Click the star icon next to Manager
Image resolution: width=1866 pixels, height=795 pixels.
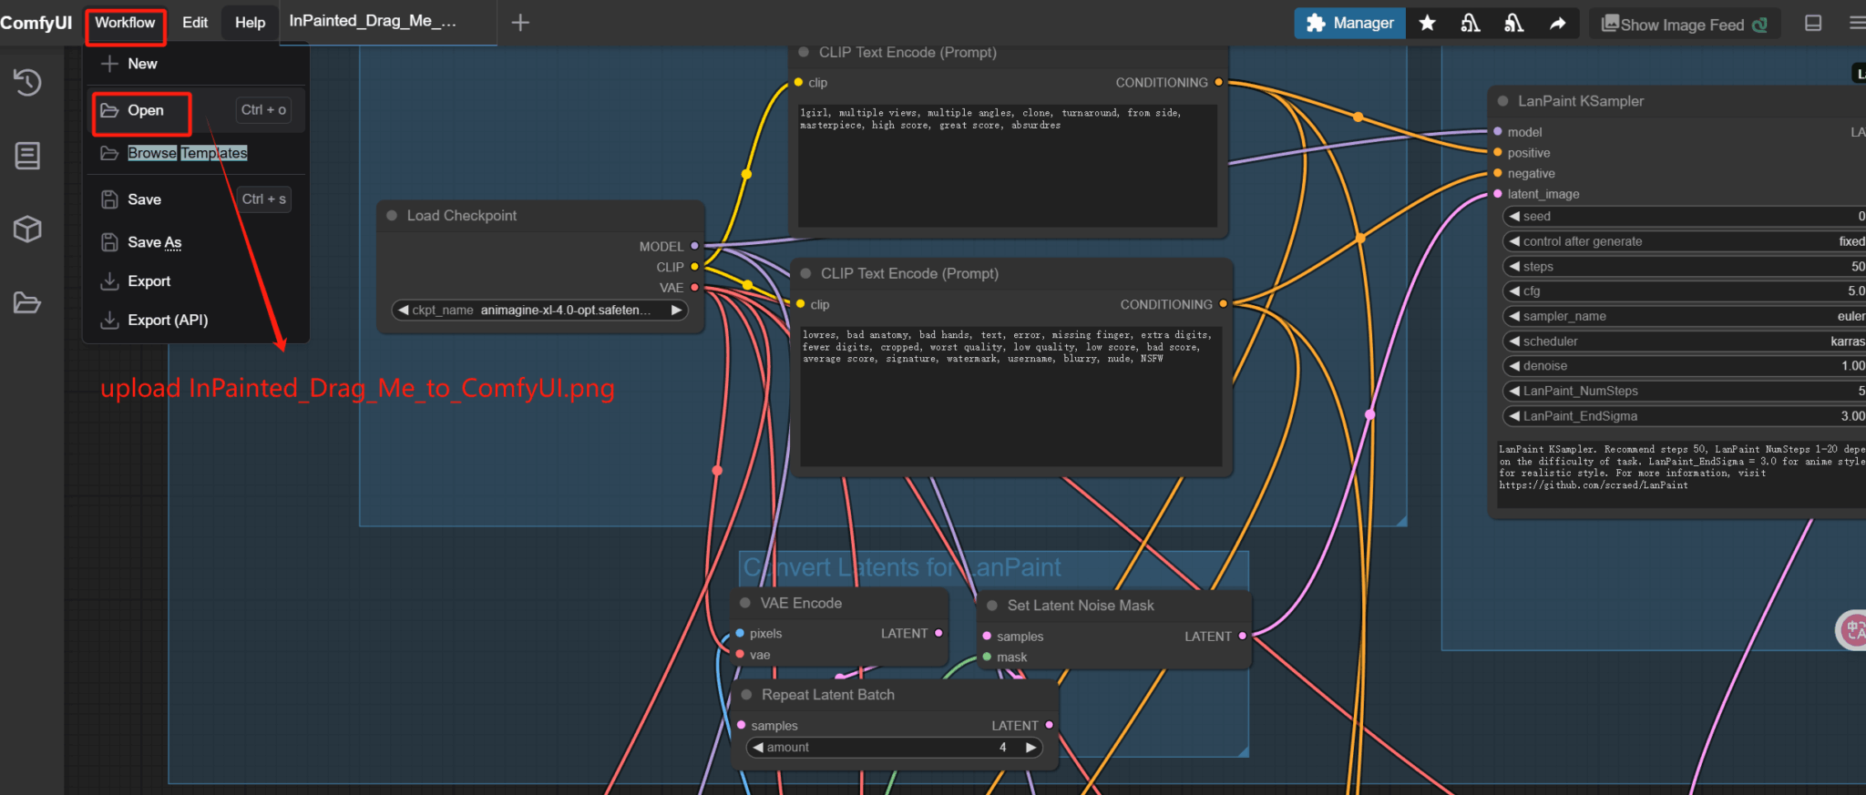(x=1428, y=24)
